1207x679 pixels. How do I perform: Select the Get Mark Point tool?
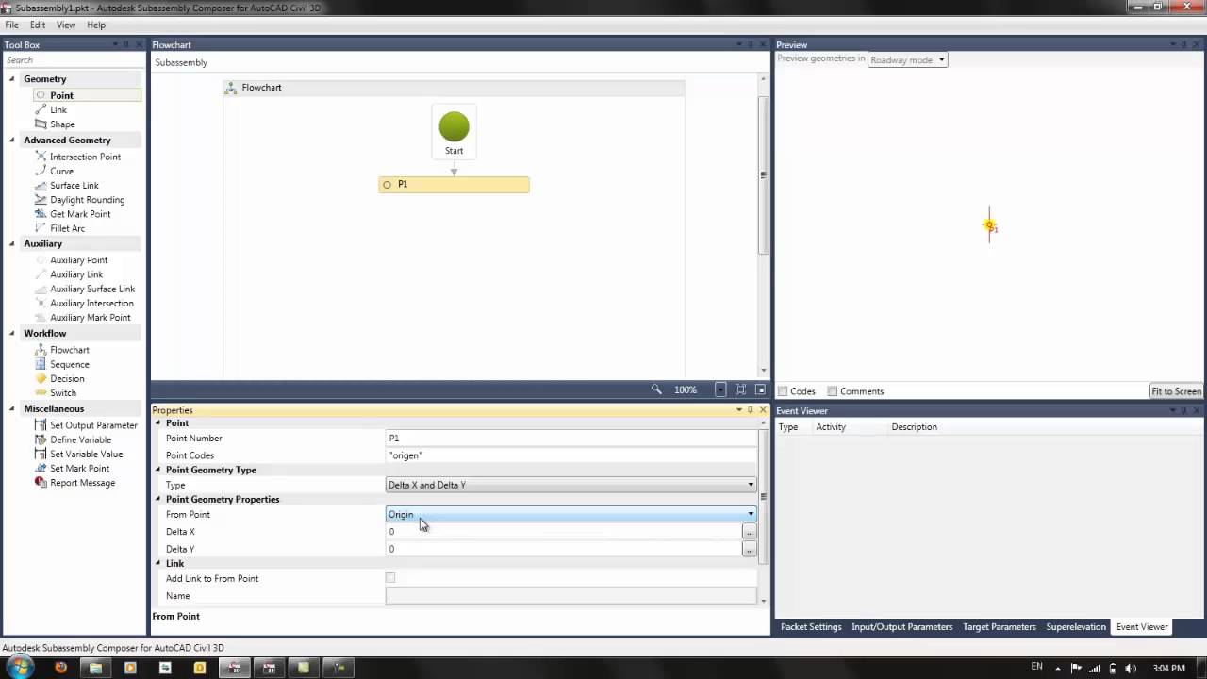coord(80,213)
